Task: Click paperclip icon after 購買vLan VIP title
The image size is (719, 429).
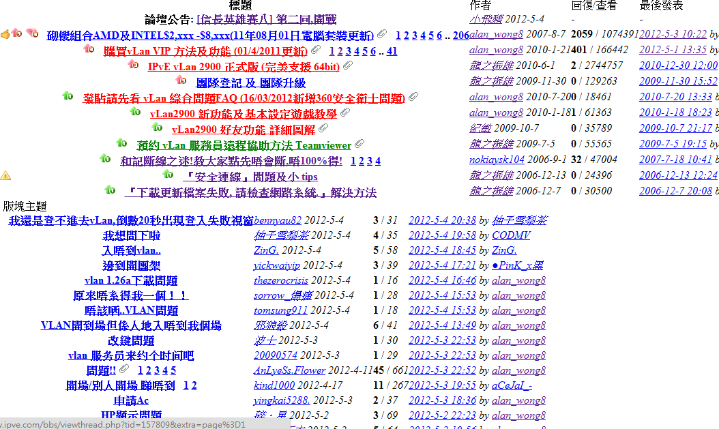Action: pyautogui.click(x=315, y=50)
